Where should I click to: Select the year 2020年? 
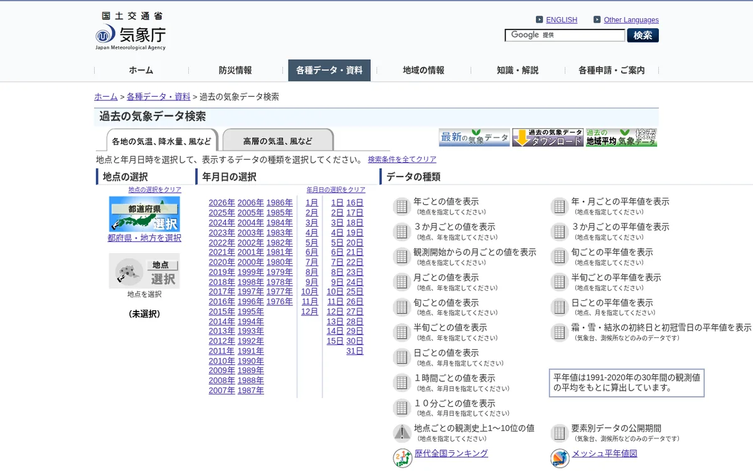tap(222, 262)
